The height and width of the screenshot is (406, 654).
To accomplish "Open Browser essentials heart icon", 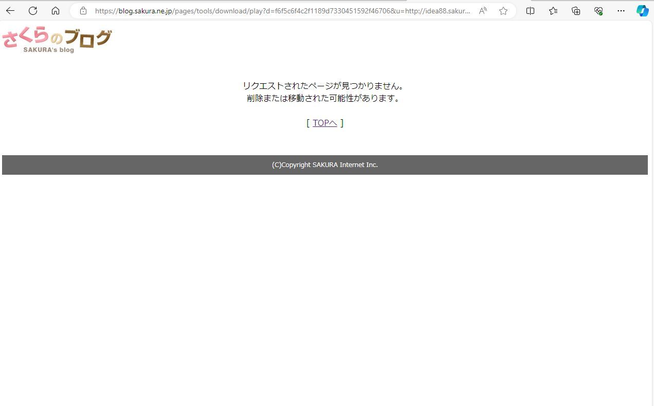I will tap(598, 11).
